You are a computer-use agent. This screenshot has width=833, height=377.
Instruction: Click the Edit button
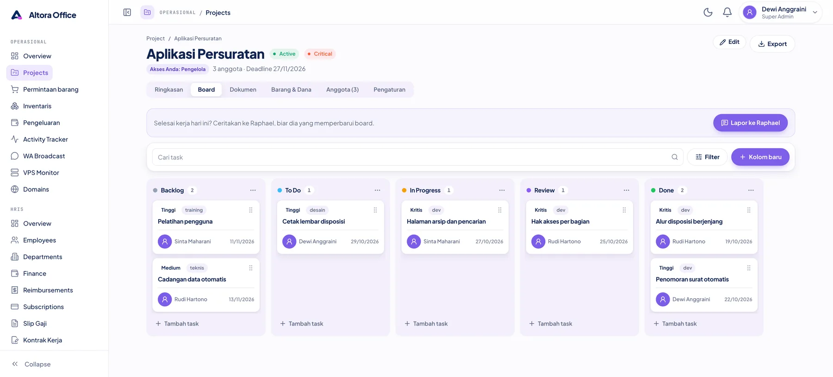click(x=729, y=42)
